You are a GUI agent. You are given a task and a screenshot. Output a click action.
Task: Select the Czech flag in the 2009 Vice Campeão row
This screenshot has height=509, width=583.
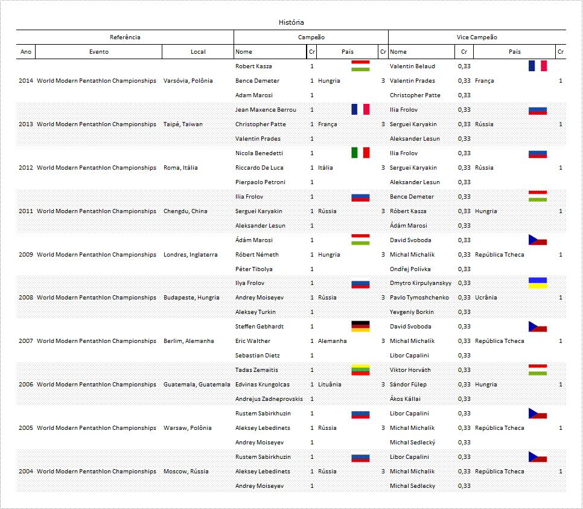[538, 240]
